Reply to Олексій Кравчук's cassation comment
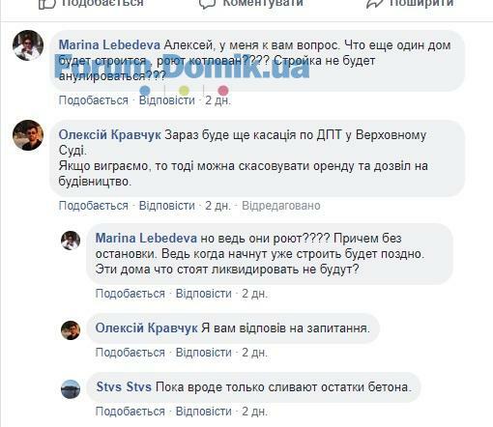Image resolution: width=493 pixels, height=427 pixels. [x=167, y=206]
